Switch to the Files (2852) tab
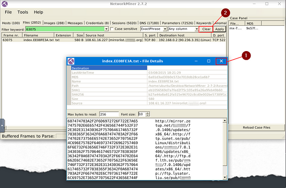The image size is (286, 188). [x=32, y=23]
